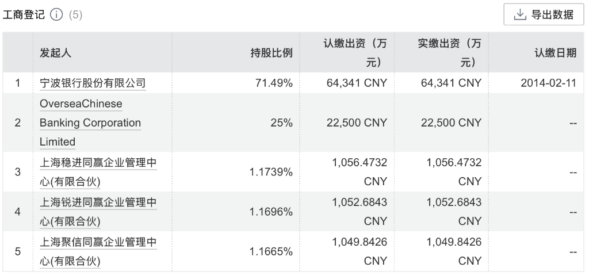This screenshot has width=589, height=279.
Task: Click the count (5) label
Action: (x=75, y=15)
